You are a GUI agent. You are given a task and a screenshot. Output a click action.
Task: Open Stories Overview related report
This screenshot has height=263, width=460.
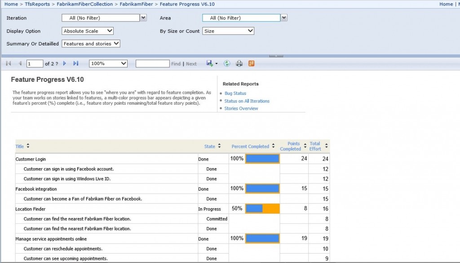click(241, 108)
